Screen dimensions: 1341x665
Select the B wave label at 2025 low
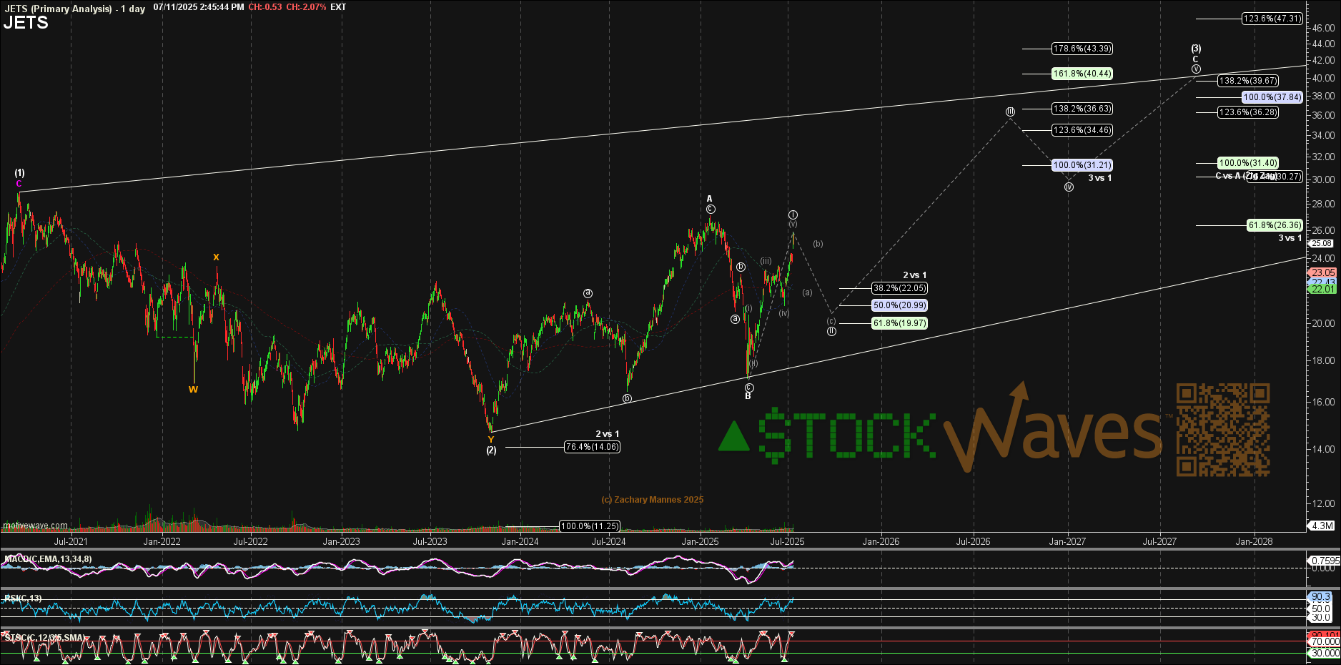point(748,396)
